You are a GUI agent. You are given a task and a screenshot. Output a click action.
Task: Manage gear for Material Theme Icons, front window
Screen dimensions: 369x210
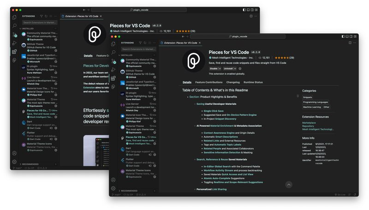[x=155, y=177]
